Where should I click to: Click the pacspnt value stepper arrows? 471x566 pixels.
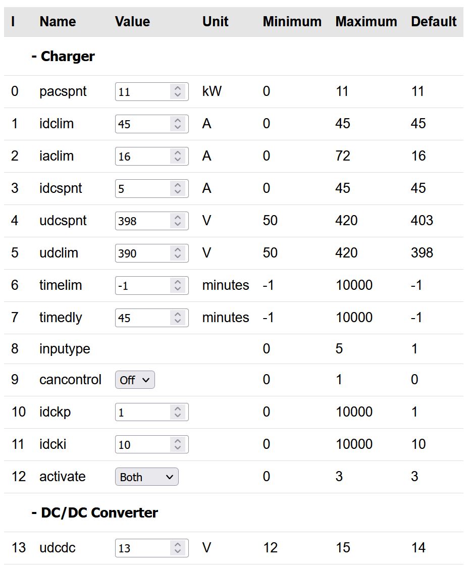click(177, 91)
